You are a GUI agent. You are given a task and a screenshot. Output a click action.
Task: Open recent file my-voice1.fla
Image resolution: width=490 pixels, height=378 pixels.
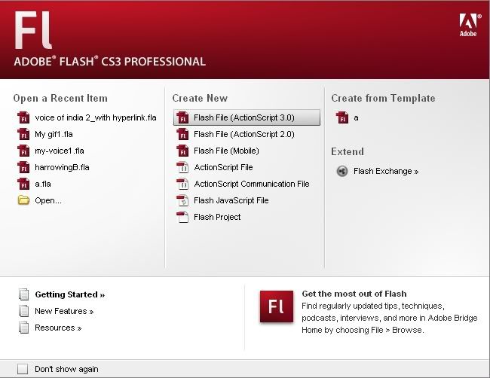coord(60,151)
